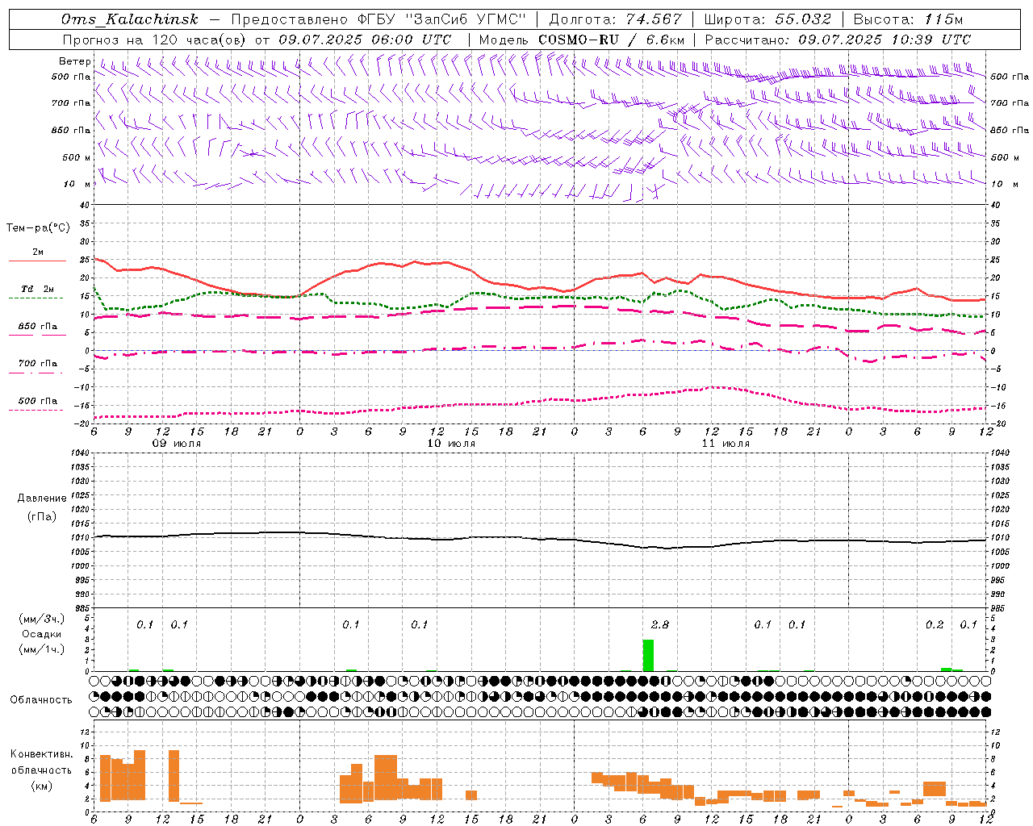Click the '700 гПа' temperature legend label
1033x826 pixels.
37,363
